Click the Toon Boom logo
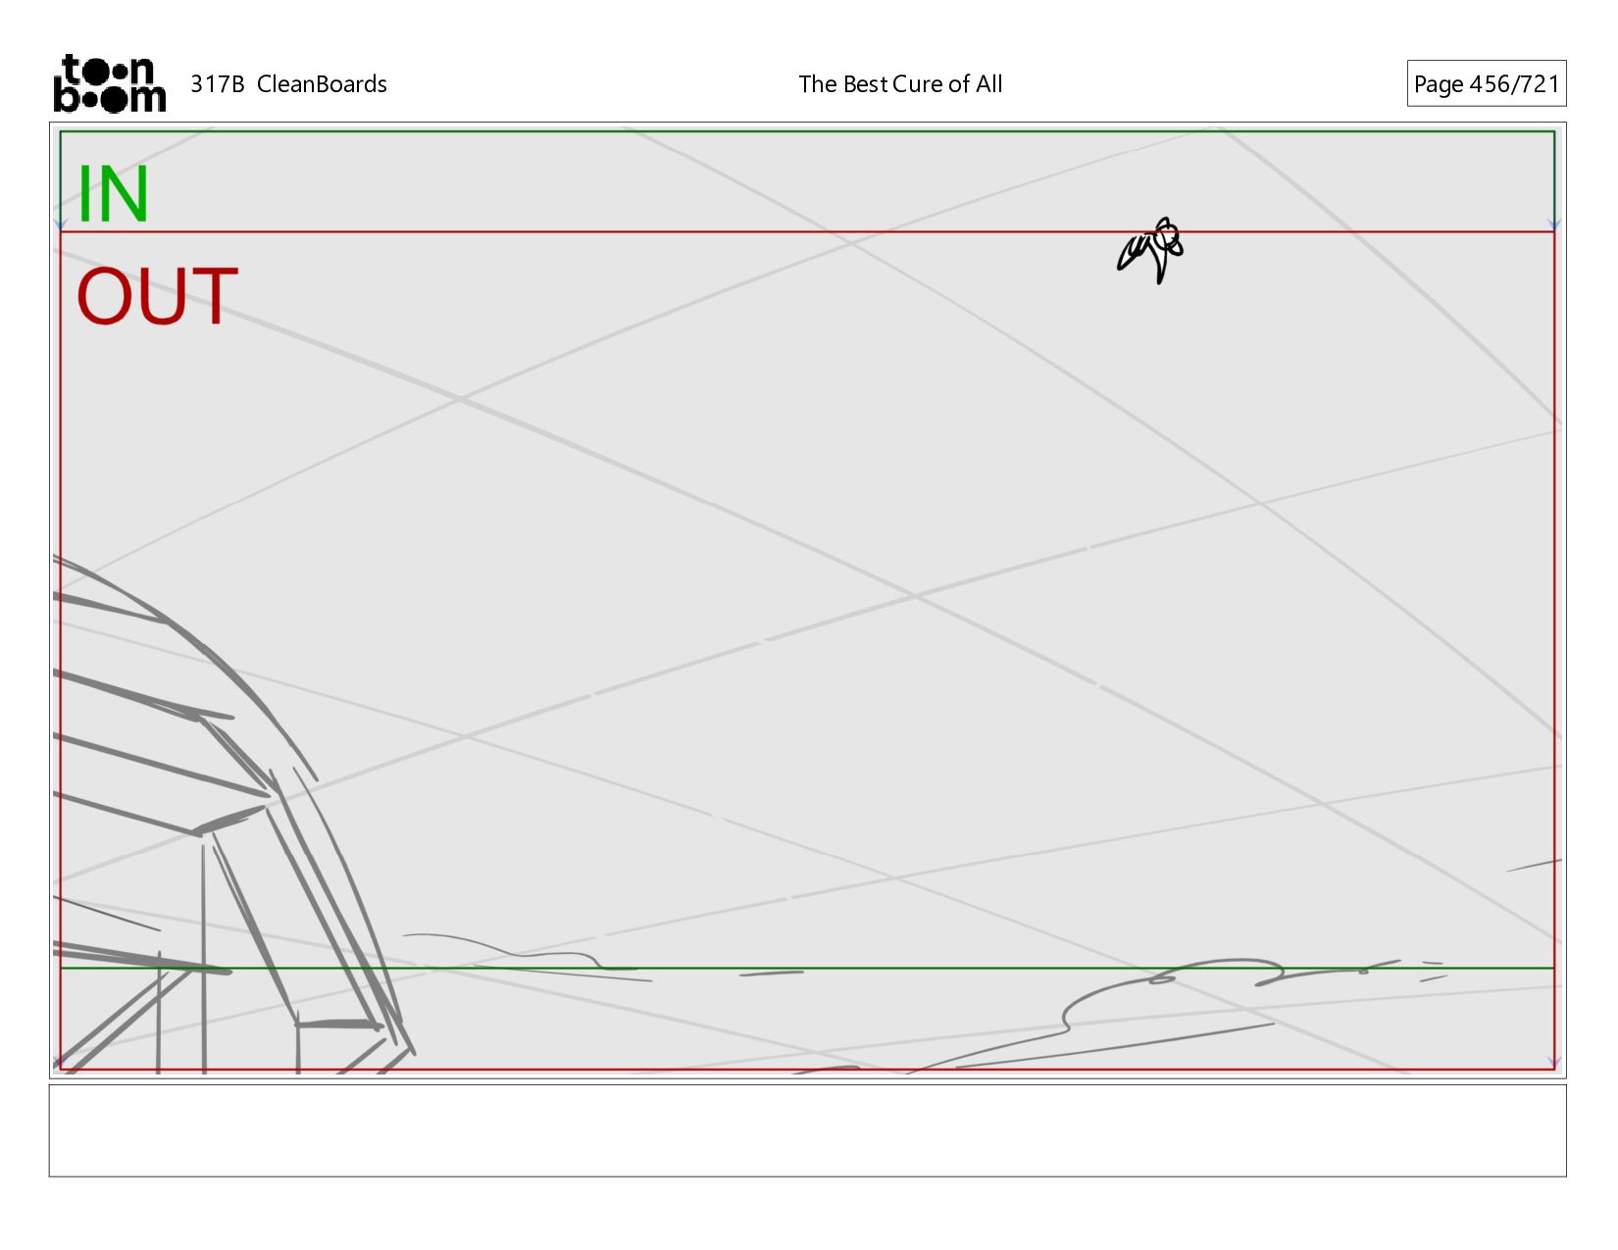The height and width of the screenshot is (1250, 1618). (109, 83)
